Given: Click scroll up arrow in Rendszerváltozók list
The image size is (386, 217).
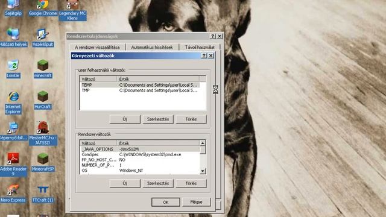Looking at the screenshot, I should click(203, 143).
